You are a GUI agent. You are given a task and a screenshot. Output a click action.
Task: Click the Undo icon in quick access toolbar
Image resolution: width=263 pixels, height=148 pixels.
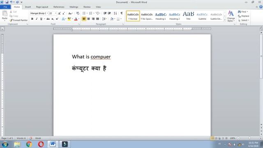11,2
